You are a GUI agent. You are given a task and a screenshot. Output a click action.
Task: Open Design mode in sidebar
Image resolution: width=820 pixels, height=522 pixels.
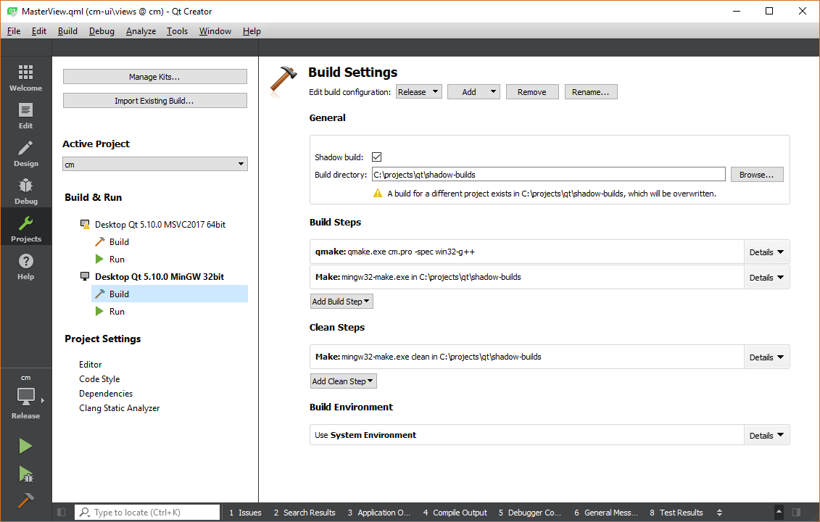(x=25, y=154)
